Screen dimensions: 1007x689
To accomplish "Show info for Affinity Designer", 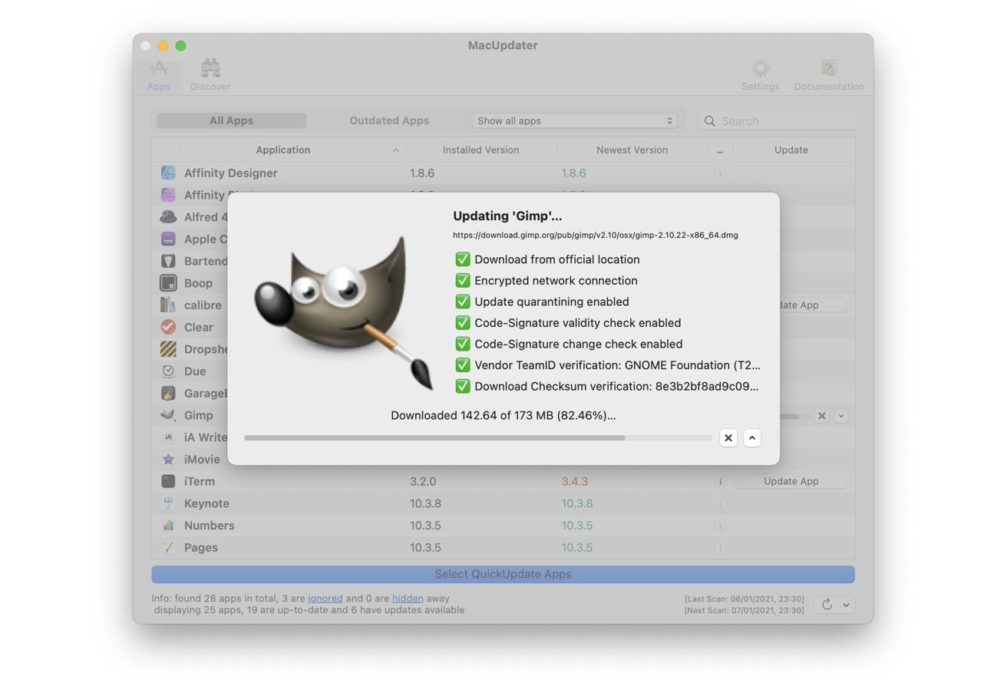I will [720, 173].
